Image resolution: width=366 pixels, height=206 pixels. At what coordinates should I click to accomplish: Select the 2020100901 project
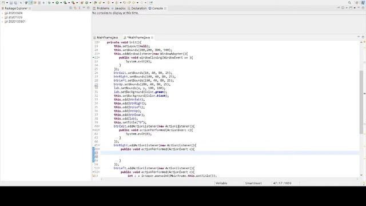point(17,22)
